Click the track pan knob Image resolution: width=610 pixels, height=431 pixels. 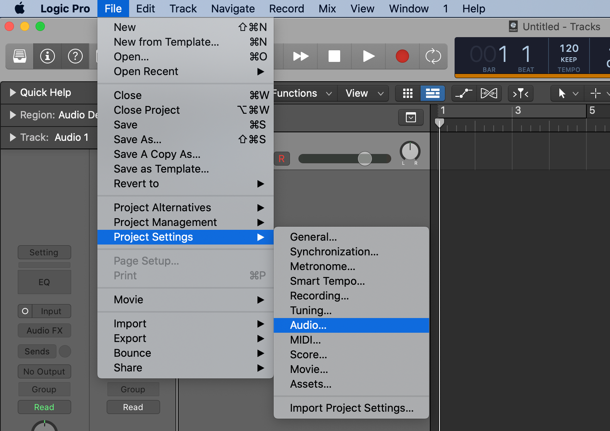coord(410,151)
